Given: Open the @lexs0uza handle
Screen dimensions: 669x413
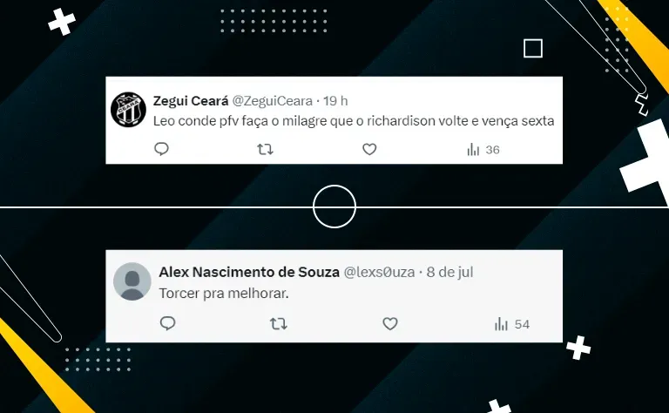Looking at the screenshot, I should click(379, 272).
